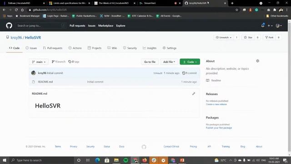Open the Wiki tab
Screen dimensions: 291x164
click(x=112, y=48)
